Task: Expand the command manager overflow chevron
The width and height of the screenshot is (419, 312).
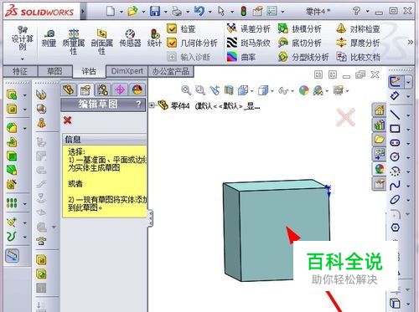Action: point(411,42)
